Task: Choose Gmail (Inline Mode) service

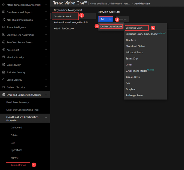Action: tap(136, 71)
